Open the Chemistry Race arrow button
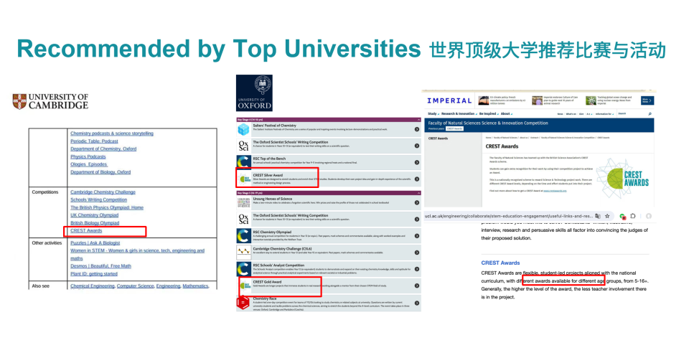The width and height of the screenshot is (689, 348). [416, 304]
